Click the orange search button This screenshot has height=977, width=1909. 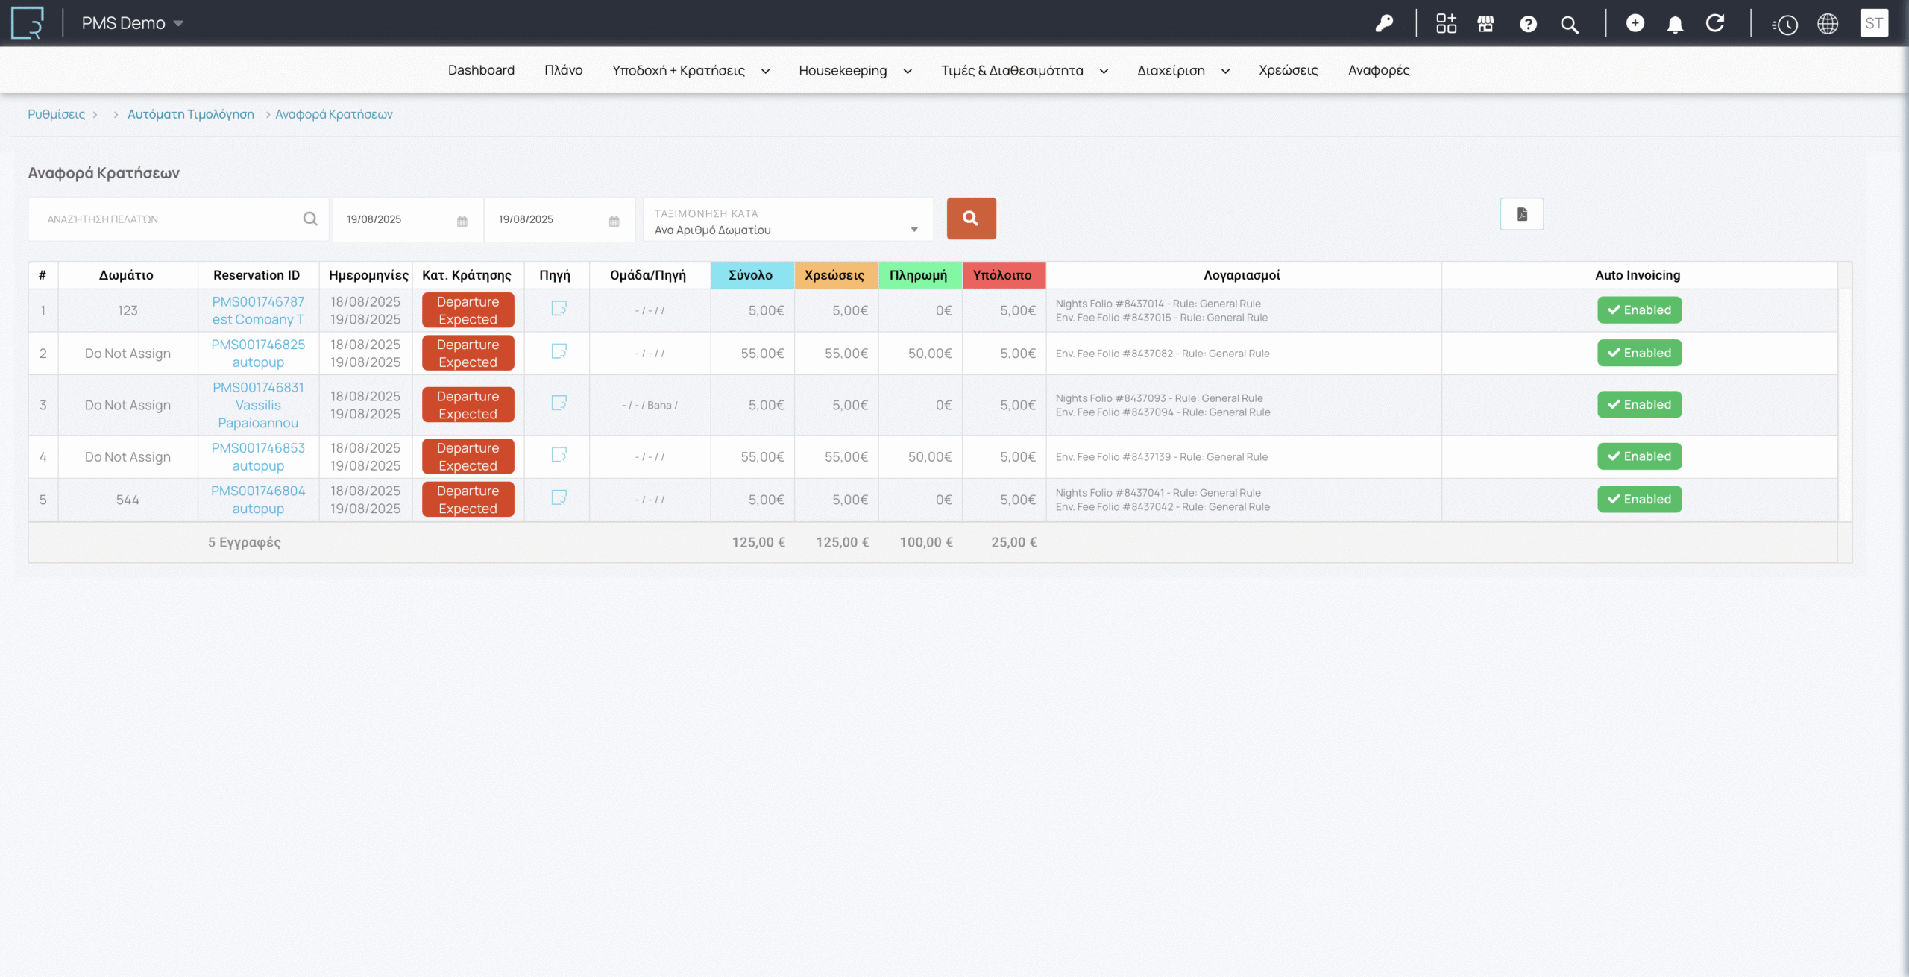971,218
